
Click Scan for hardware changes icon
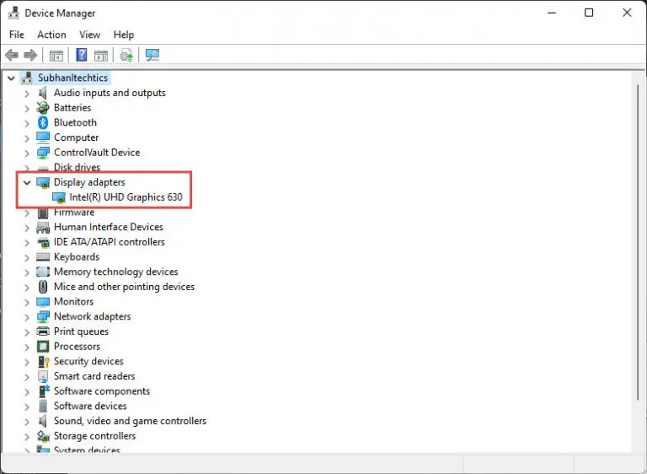(152, 55)
